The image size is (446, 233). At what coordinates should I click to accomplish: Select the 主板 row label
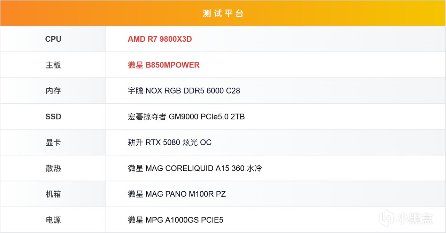click(53, 65)
